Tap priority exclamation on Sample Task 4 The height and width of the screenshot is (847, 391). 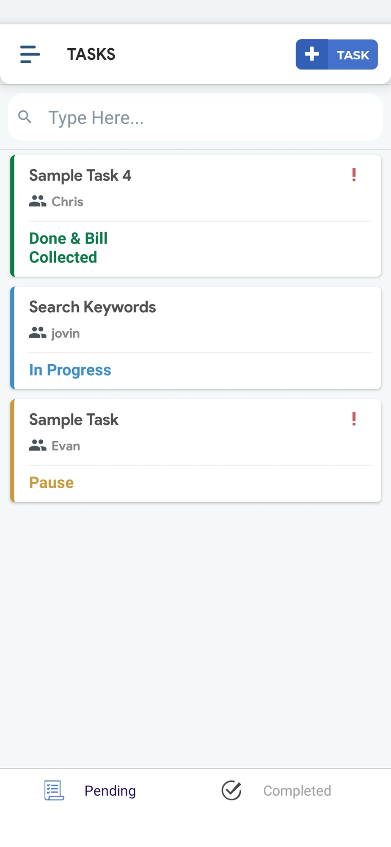click(x=354, y=174)
